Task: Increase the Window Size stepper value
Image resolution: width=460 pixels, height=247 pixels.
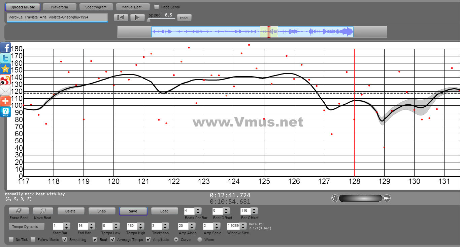Action: coord(243,225)
